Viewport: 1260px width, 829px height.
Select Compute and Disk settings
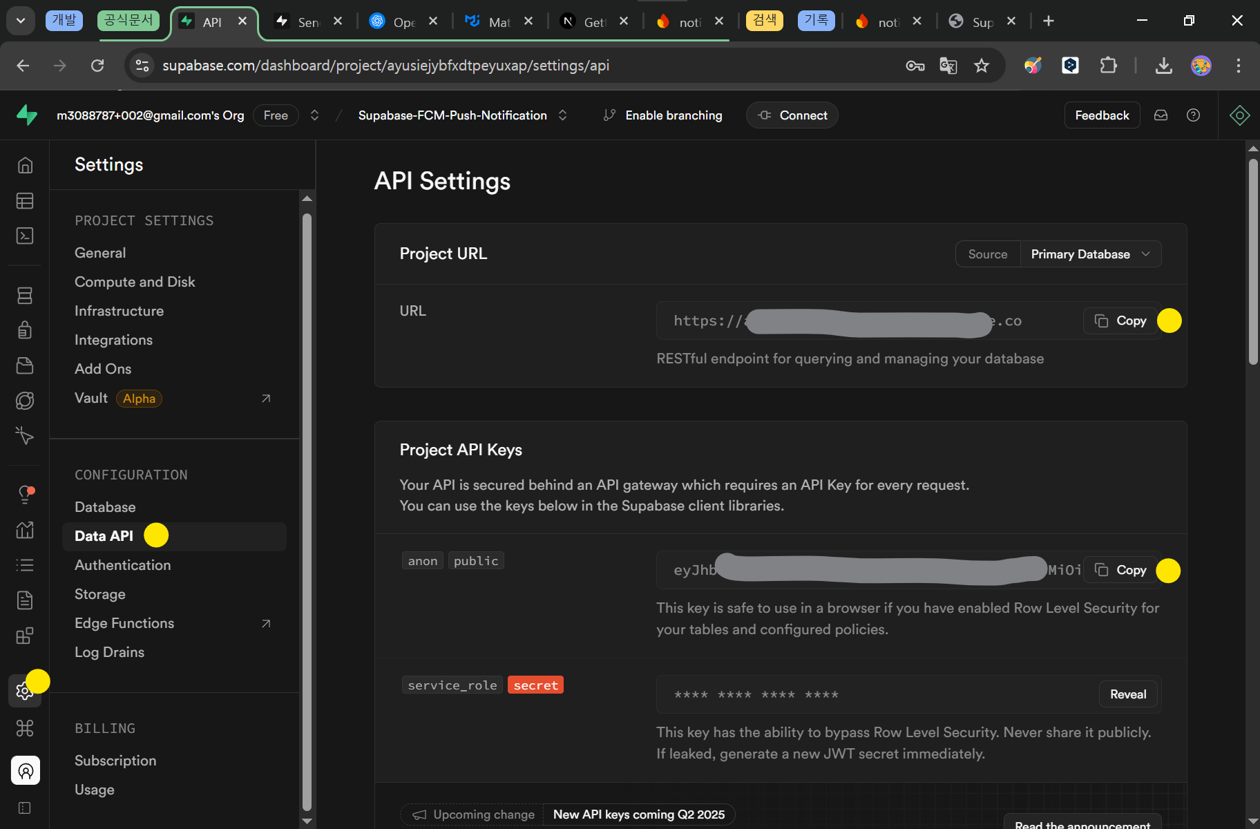pos(135,282)
